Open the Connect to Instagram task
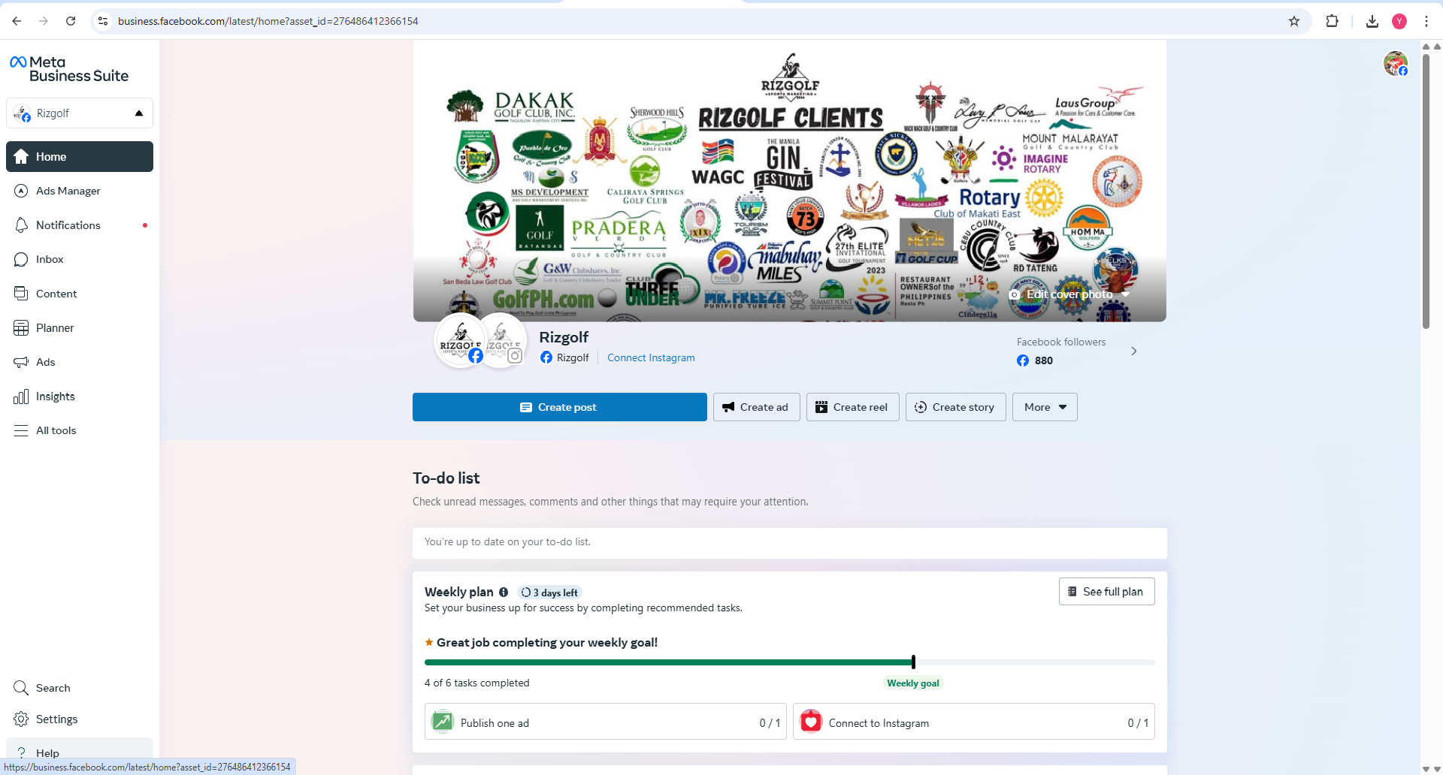 [x=974, y=722]
